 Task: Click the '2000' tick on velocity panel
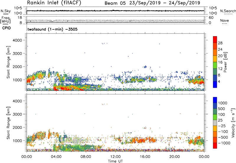pyautogui.click(x=17, y=127)
